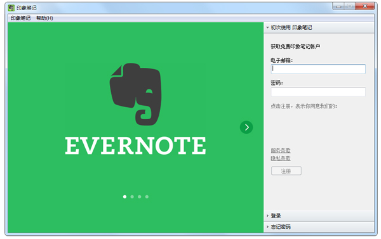Expand the 忘记密码 section
Viewport: 381px width, 239px height.
(319, 227)
